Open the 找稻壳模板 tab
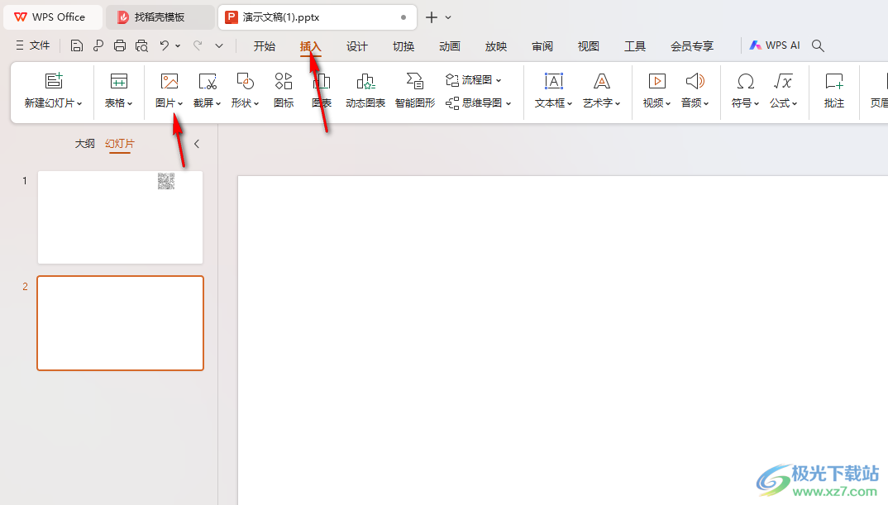The image size is (888, 505). coord(160,17)
